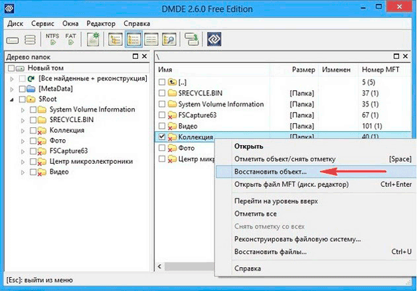Click the FAT search toolbar icon
Viewport: 417px width, 291px height.
[x=71, y=39]
